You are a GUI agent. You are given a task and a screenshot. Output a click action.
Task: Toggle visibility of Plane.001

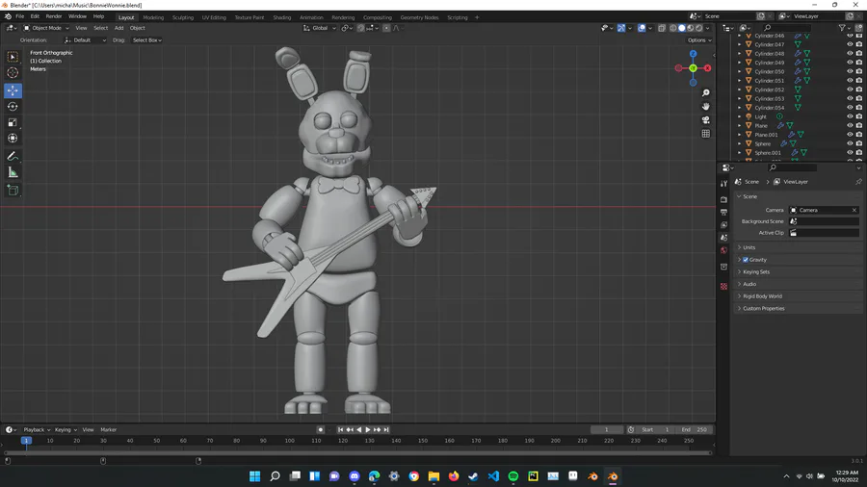(850, 134)
